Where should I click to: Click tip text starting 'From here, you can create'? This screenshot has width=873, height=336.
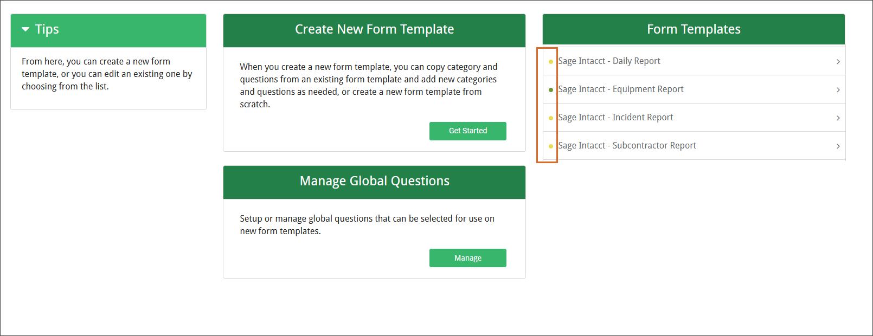(x=107, y=74)
